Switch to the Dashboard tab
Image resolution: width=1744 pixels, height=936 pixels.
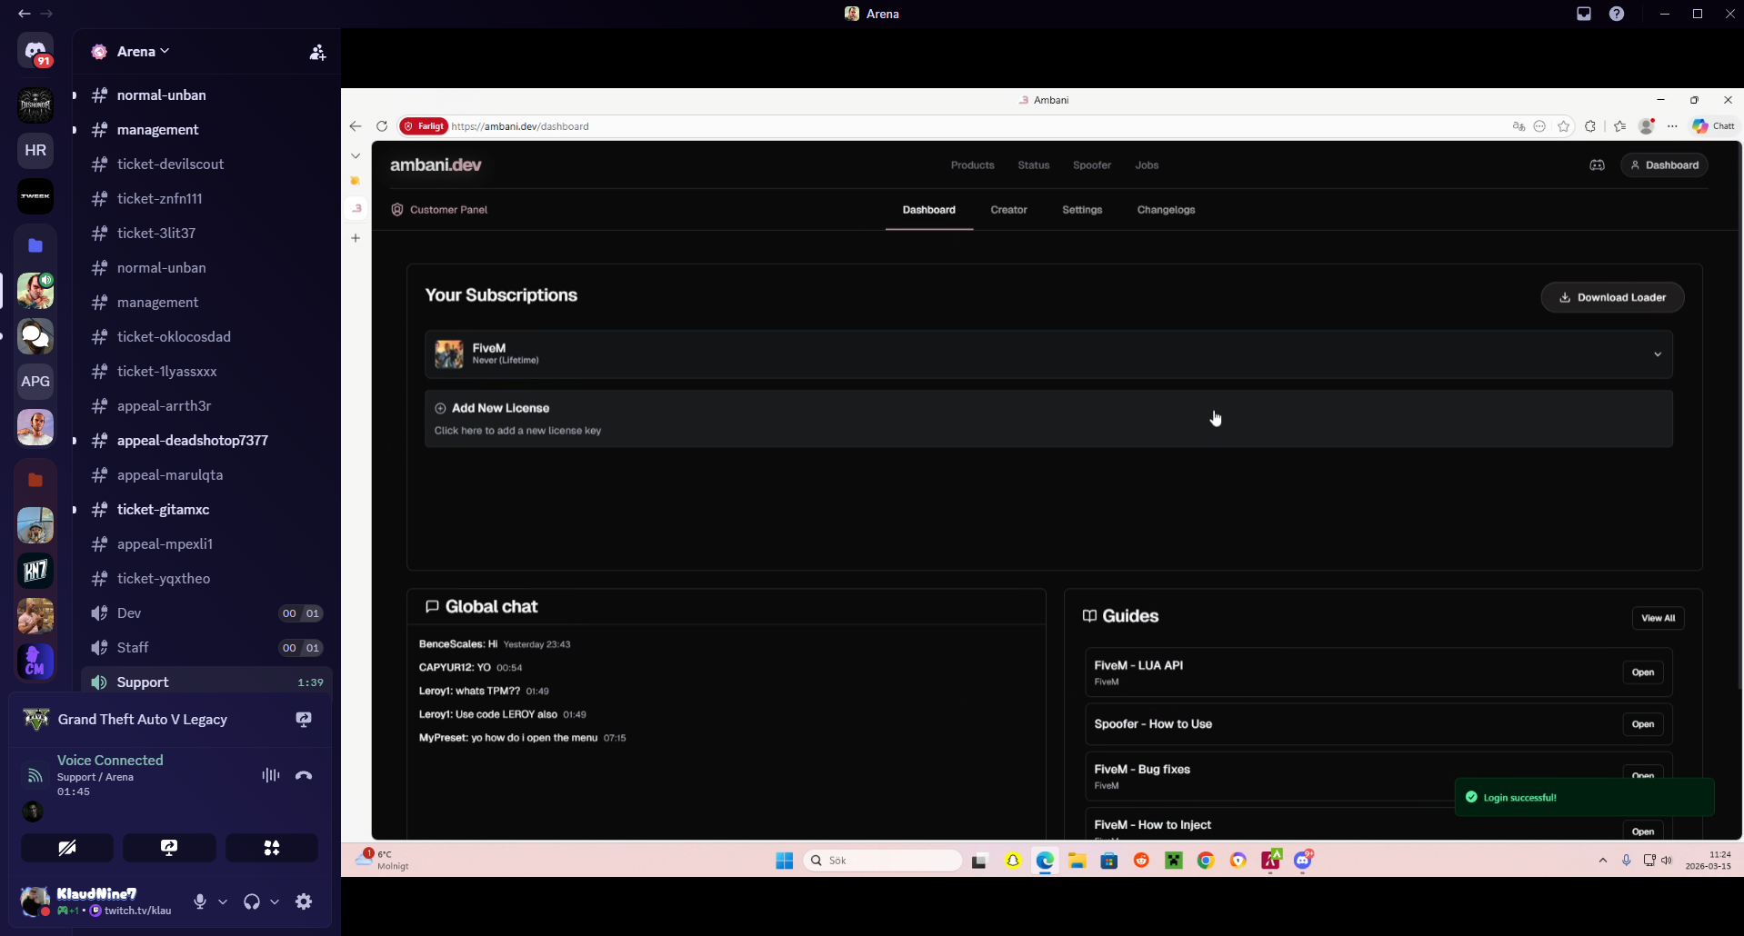click(x=929, y=210)
